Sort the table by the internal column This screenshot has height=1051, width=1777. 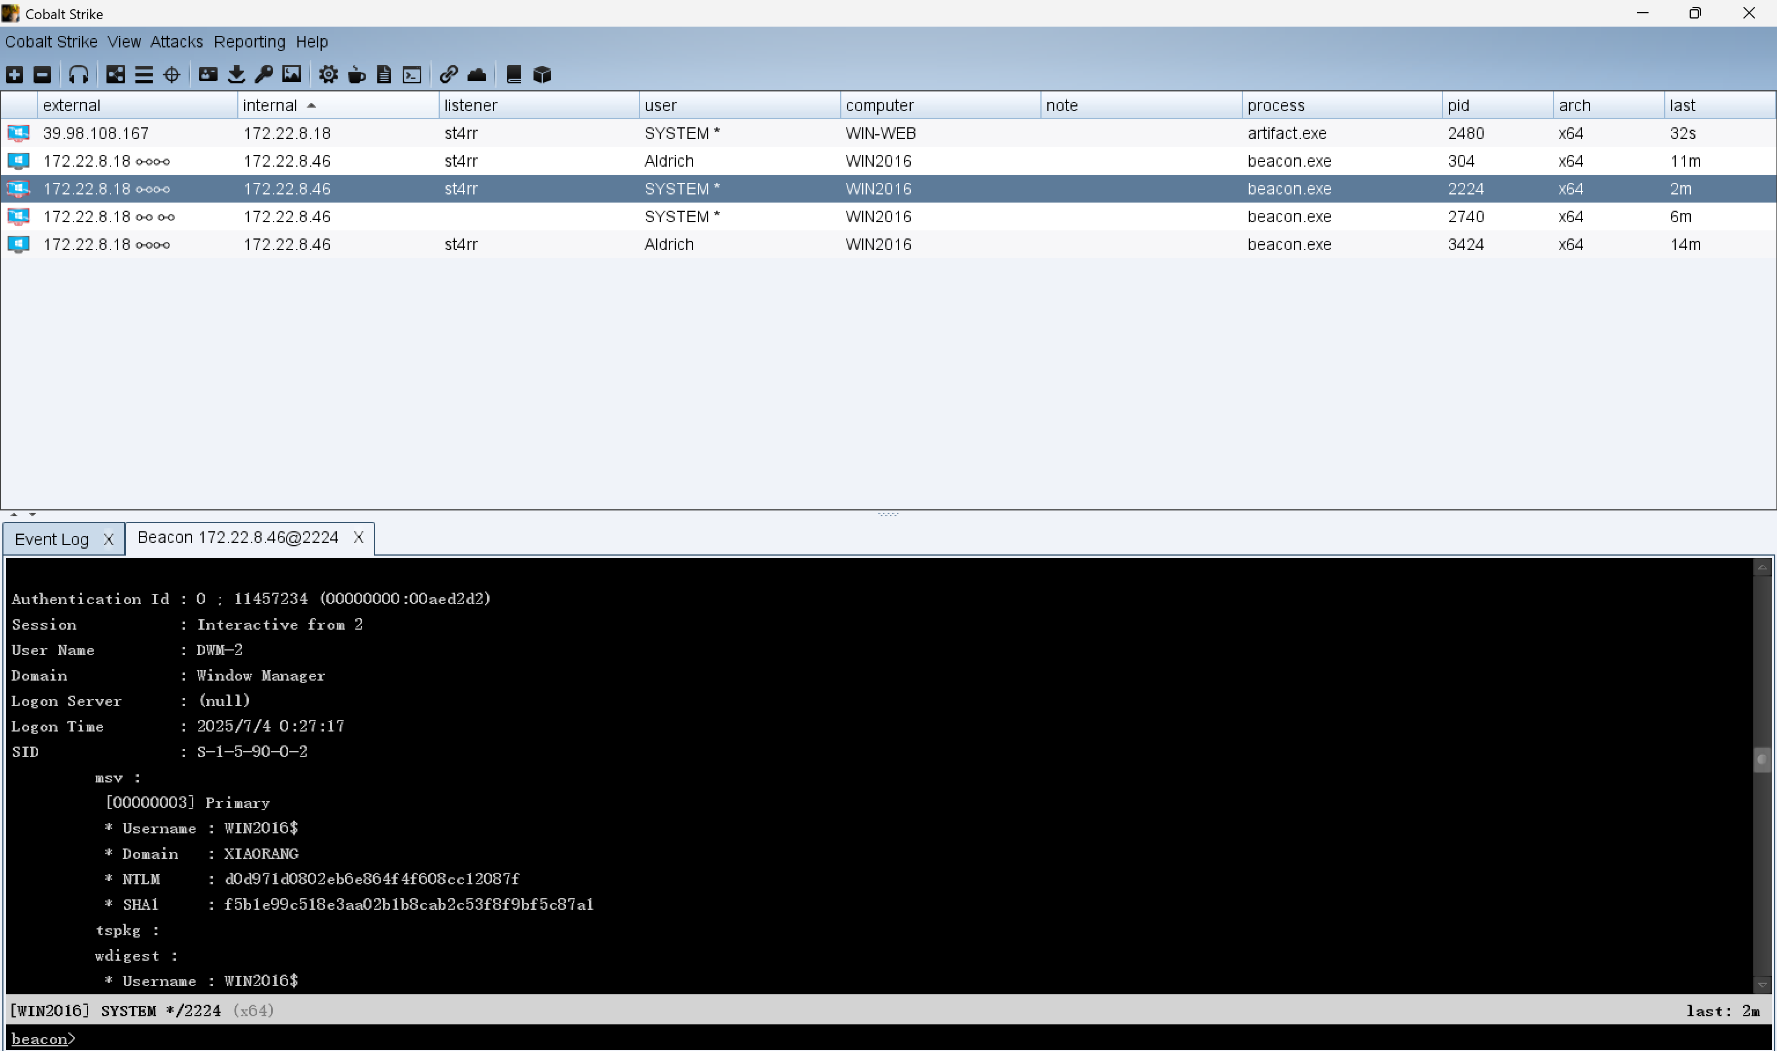click(270, 105)
